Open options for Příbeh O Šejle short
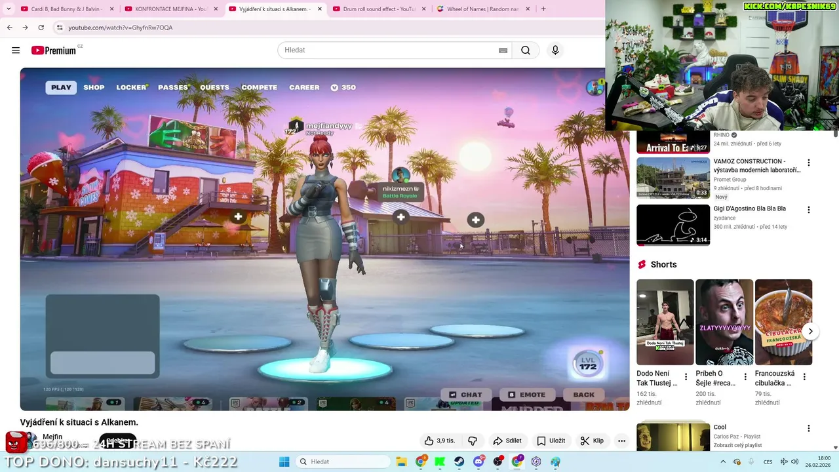 [745, 377]
